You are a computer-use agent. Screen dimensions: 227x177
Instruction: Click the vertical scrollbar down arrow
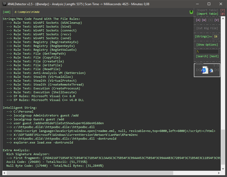click(223, 168)
